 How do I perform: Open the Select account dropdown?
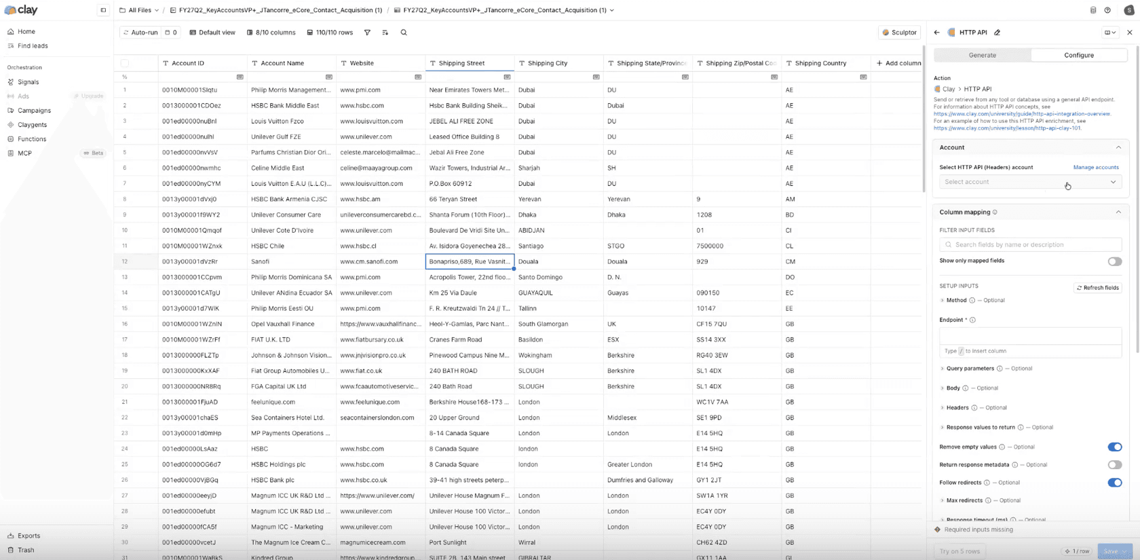1030,182
